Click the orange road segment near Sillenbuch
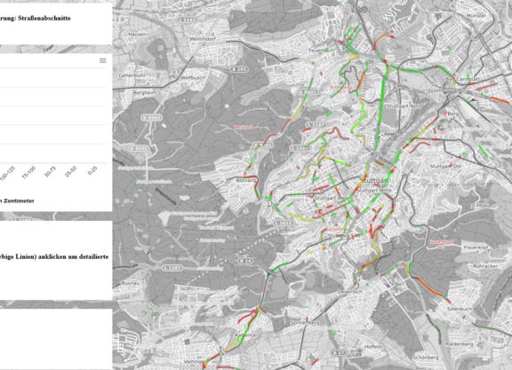The height and width of the screenshot is (370, 512). pyautogui.click(x=428, y=287)
